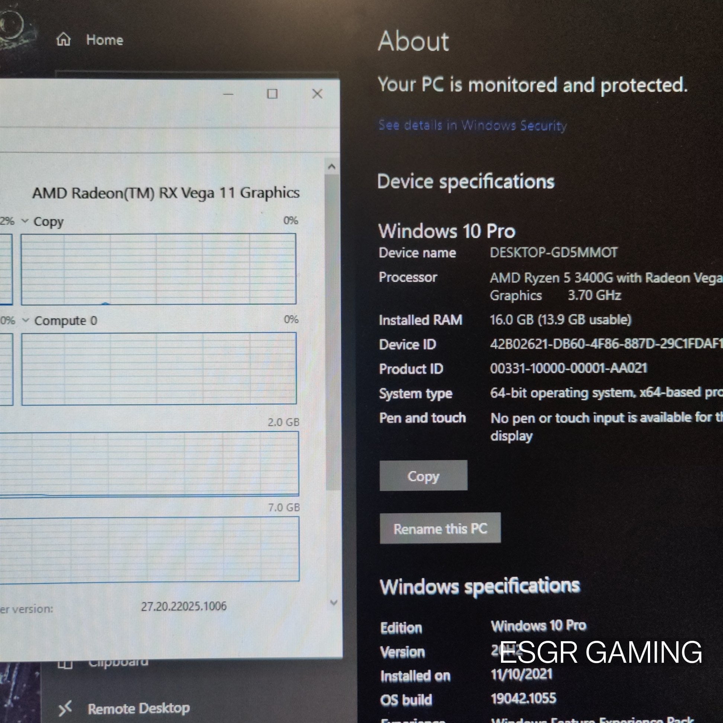Click driver version 27.20.22025.1006

184,606
